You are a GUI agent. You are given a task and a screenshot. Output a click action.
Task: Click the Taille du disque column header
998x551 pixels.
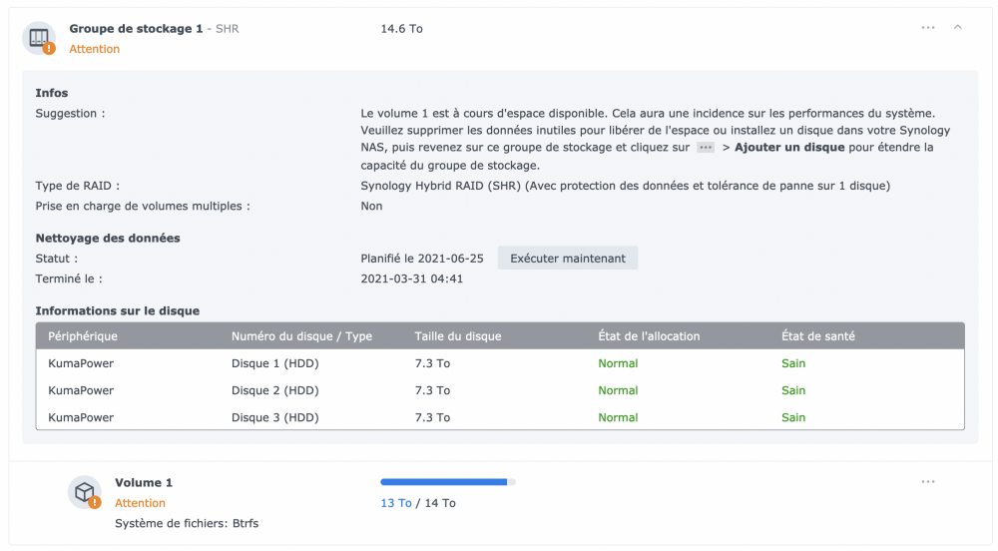(x=458, y=336)
